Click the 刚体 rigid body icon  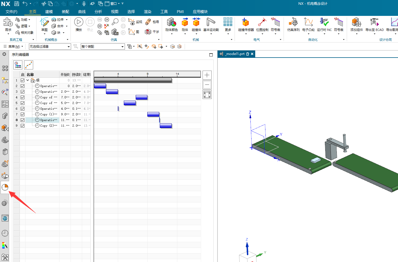[185, 22]
